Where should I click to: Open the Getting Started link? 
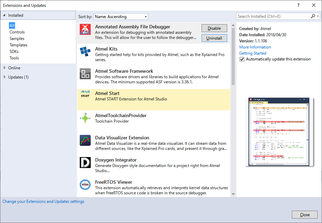(253, 53)
